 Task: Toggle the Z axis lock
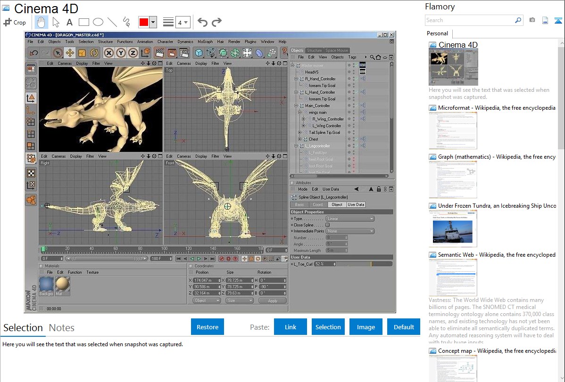[133, 53]
